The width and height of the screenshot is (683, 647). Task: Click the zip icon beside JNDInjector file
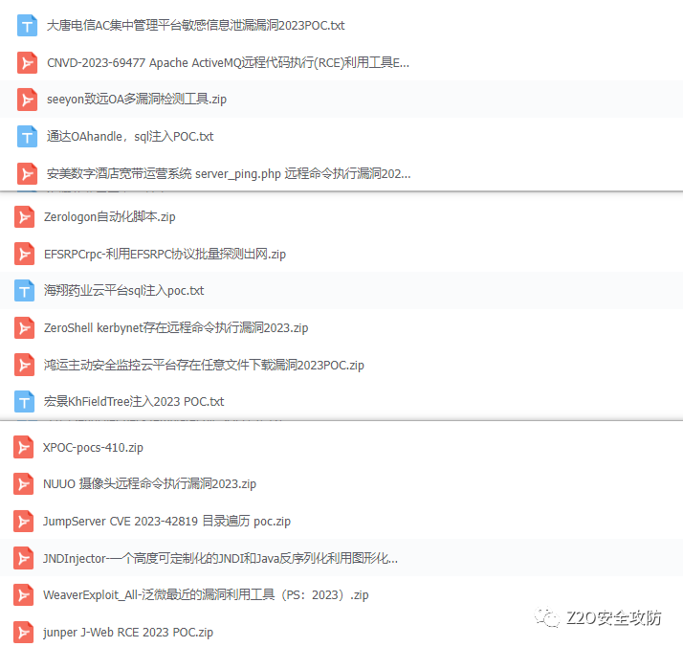point(23,558)
